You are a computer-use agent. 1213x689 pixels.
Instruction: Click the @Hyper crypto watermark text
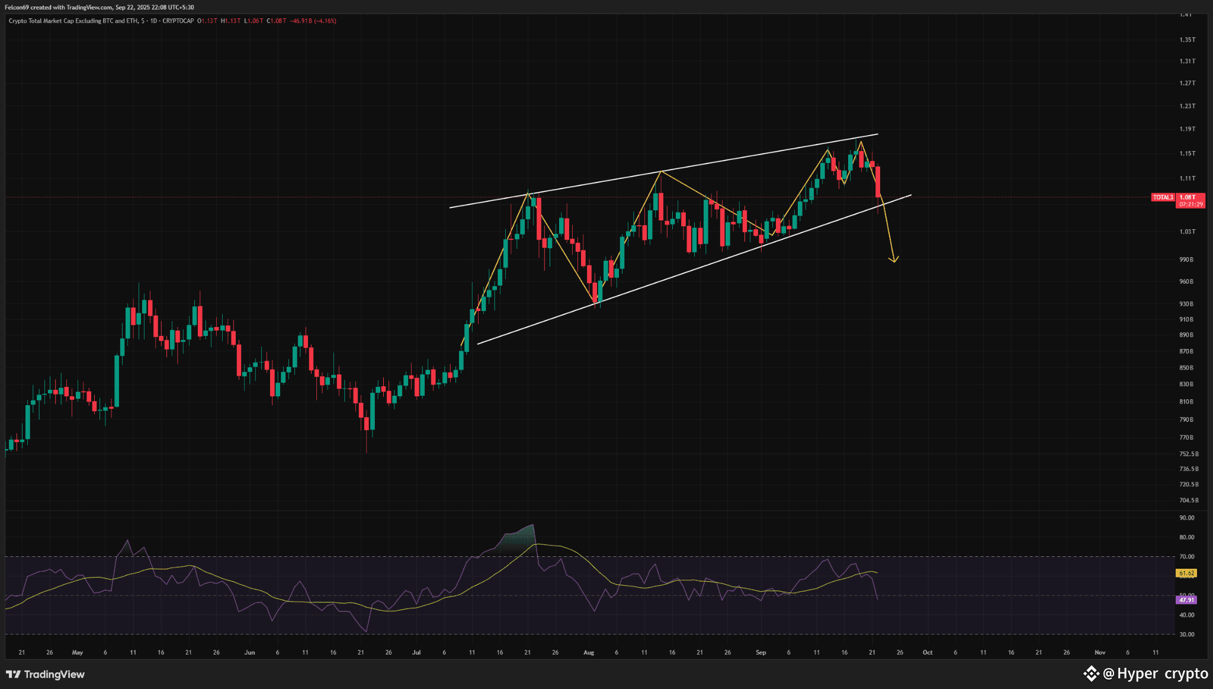click(1155, 674)
